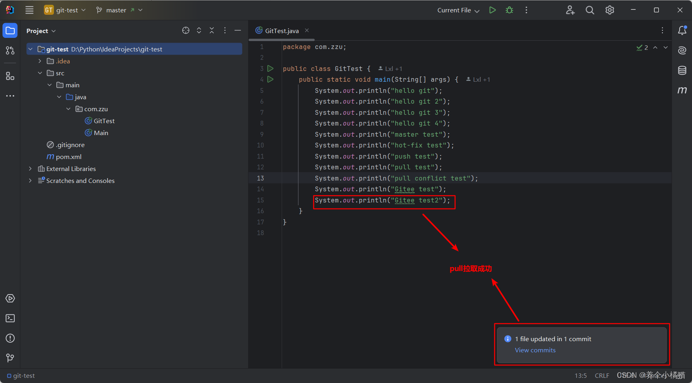Open editor tab options menu

coord(662,30)
